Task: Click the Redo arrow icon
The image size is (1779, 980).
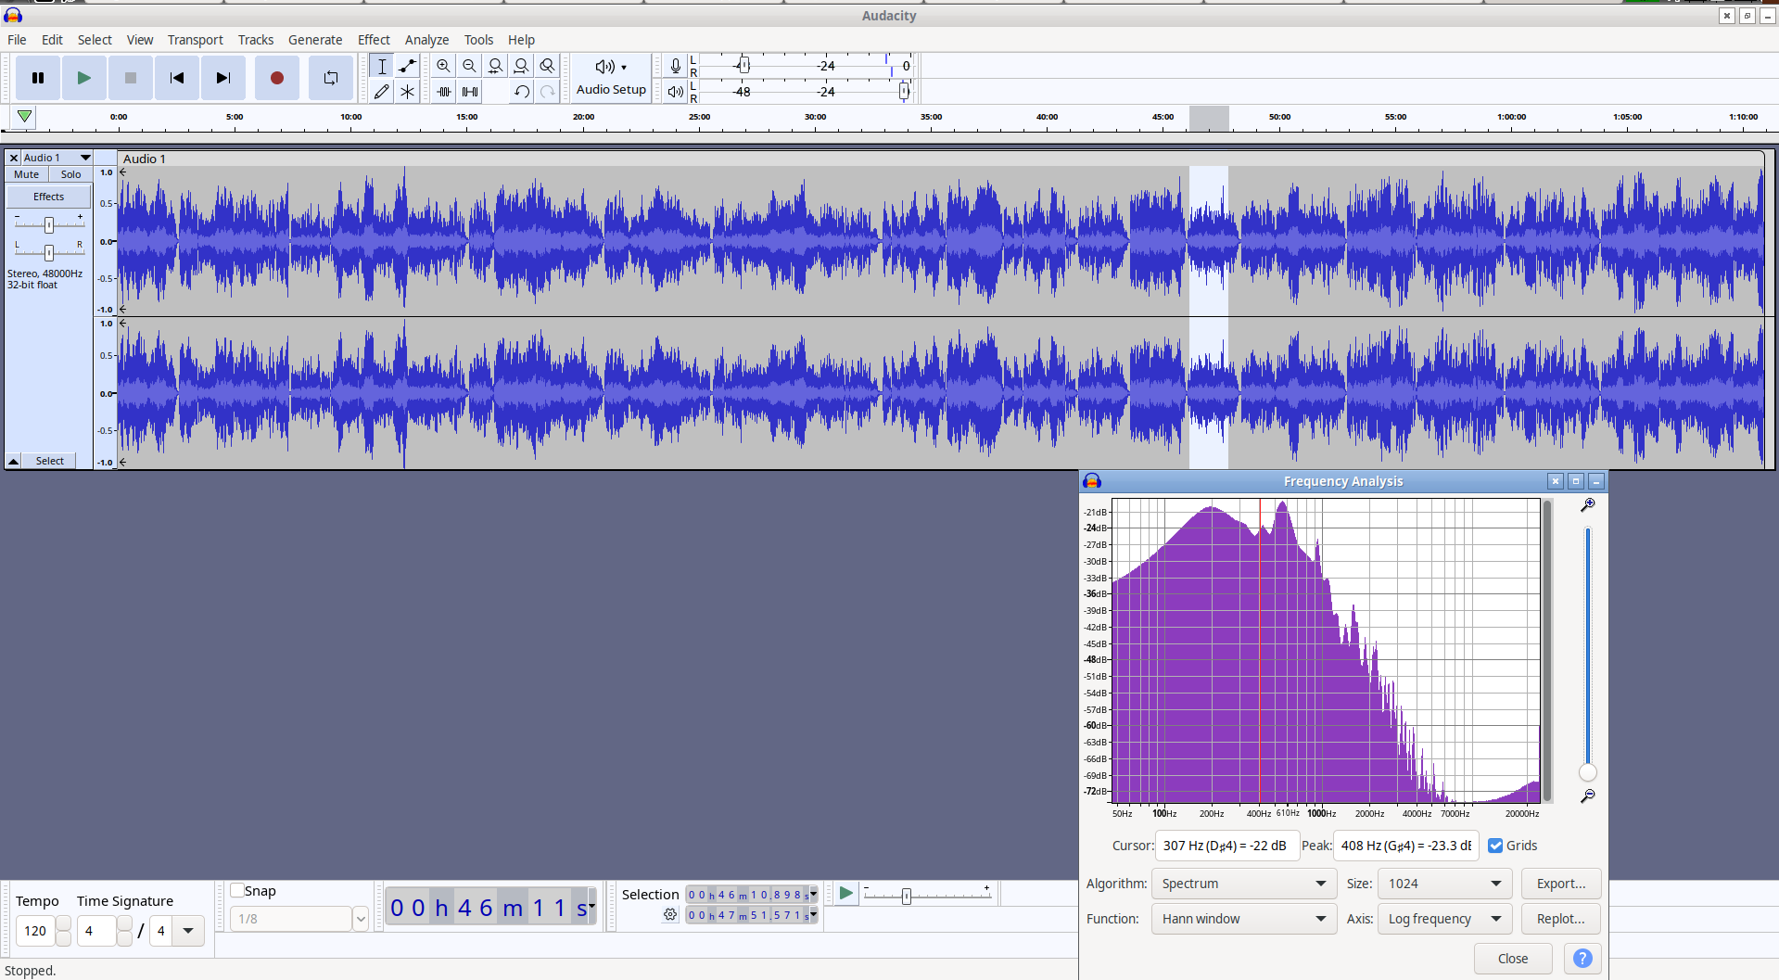Action: pyautogui.click(x=548, y=91)
